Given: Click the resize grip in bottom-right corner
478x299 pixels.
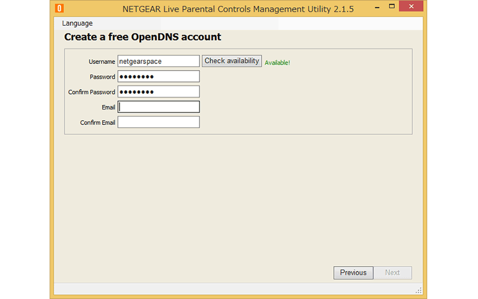Looking at the screenshot, I should tap(419, 291).
